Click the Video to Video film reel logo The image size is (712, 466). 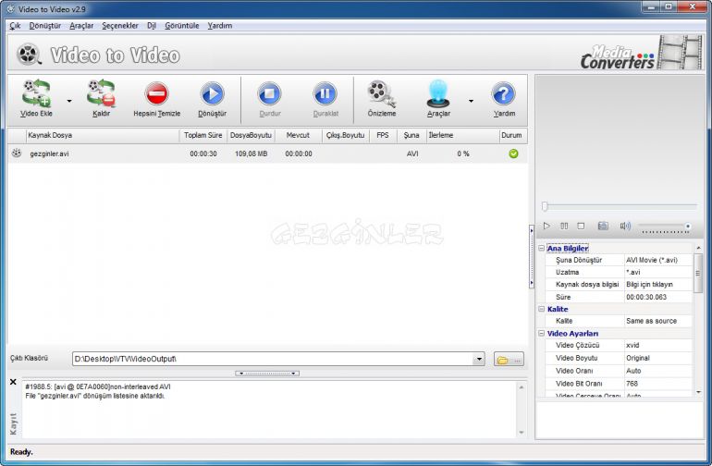(x=29, y=54)
